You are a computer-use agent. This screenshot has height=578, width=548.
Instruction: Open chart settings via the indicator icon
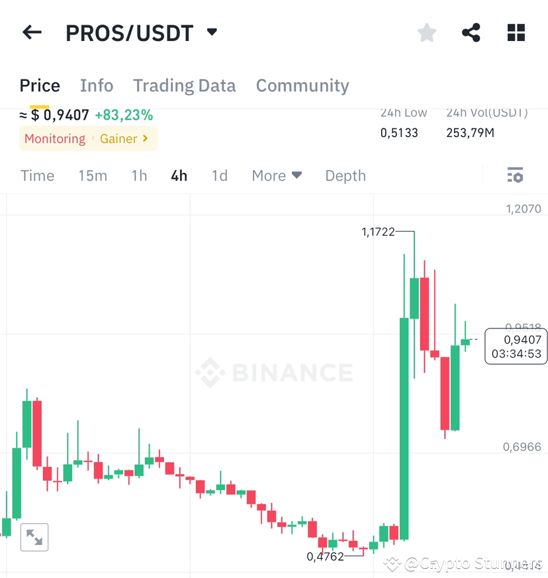pyautogui.click(x=515, y=175)
